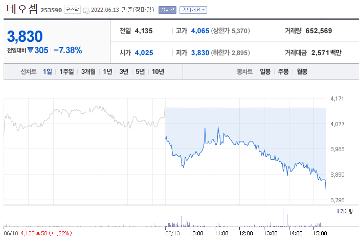The image size is (359, 245).
Task: Click the 11:00 time axis label
Action: tap(221, 233)
